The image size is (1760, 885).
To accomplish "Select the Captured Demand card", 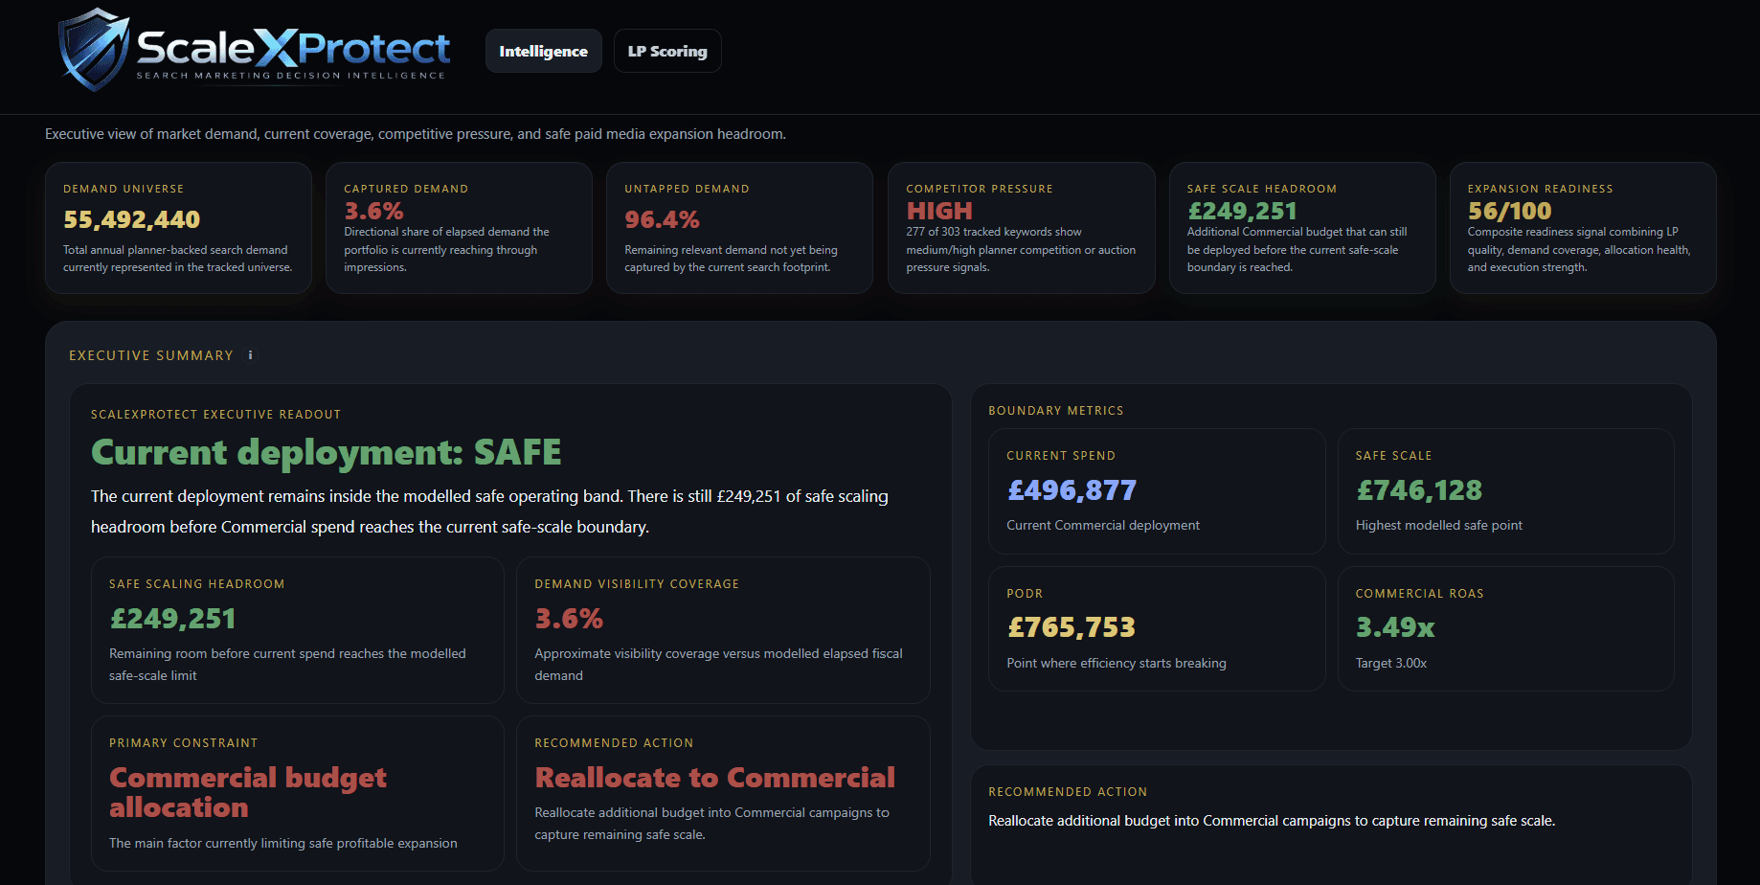I will coord(459,228).
